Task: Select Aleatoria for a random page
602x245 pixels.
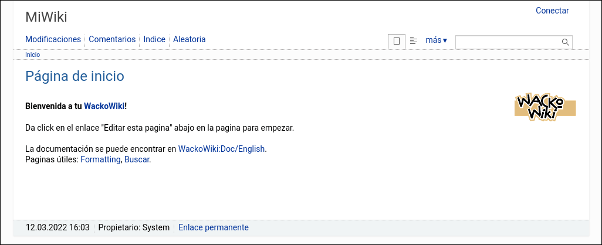Action: click(x=190, y=39)
